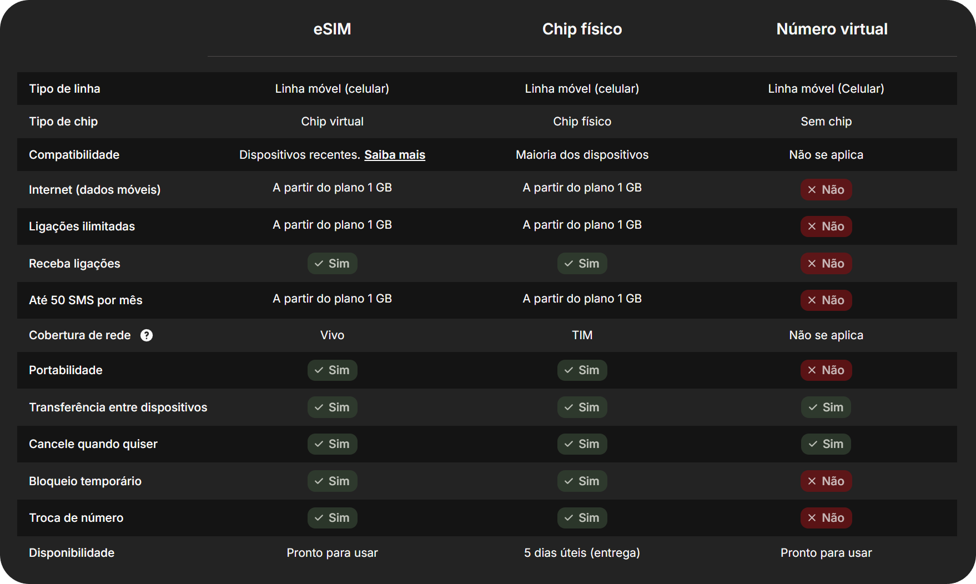
Task: Click the 5 dias úteis (entrega) cell
Action: tap(582, 553)
